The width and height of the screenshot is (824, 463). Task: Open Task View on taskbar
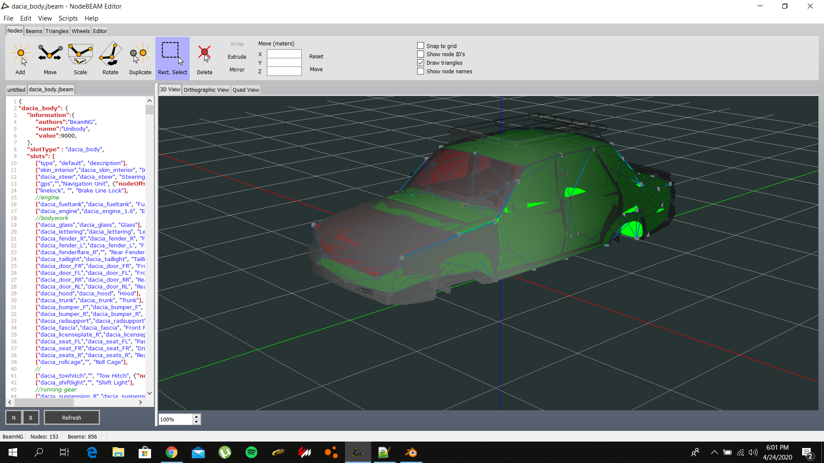pos(64,452)
